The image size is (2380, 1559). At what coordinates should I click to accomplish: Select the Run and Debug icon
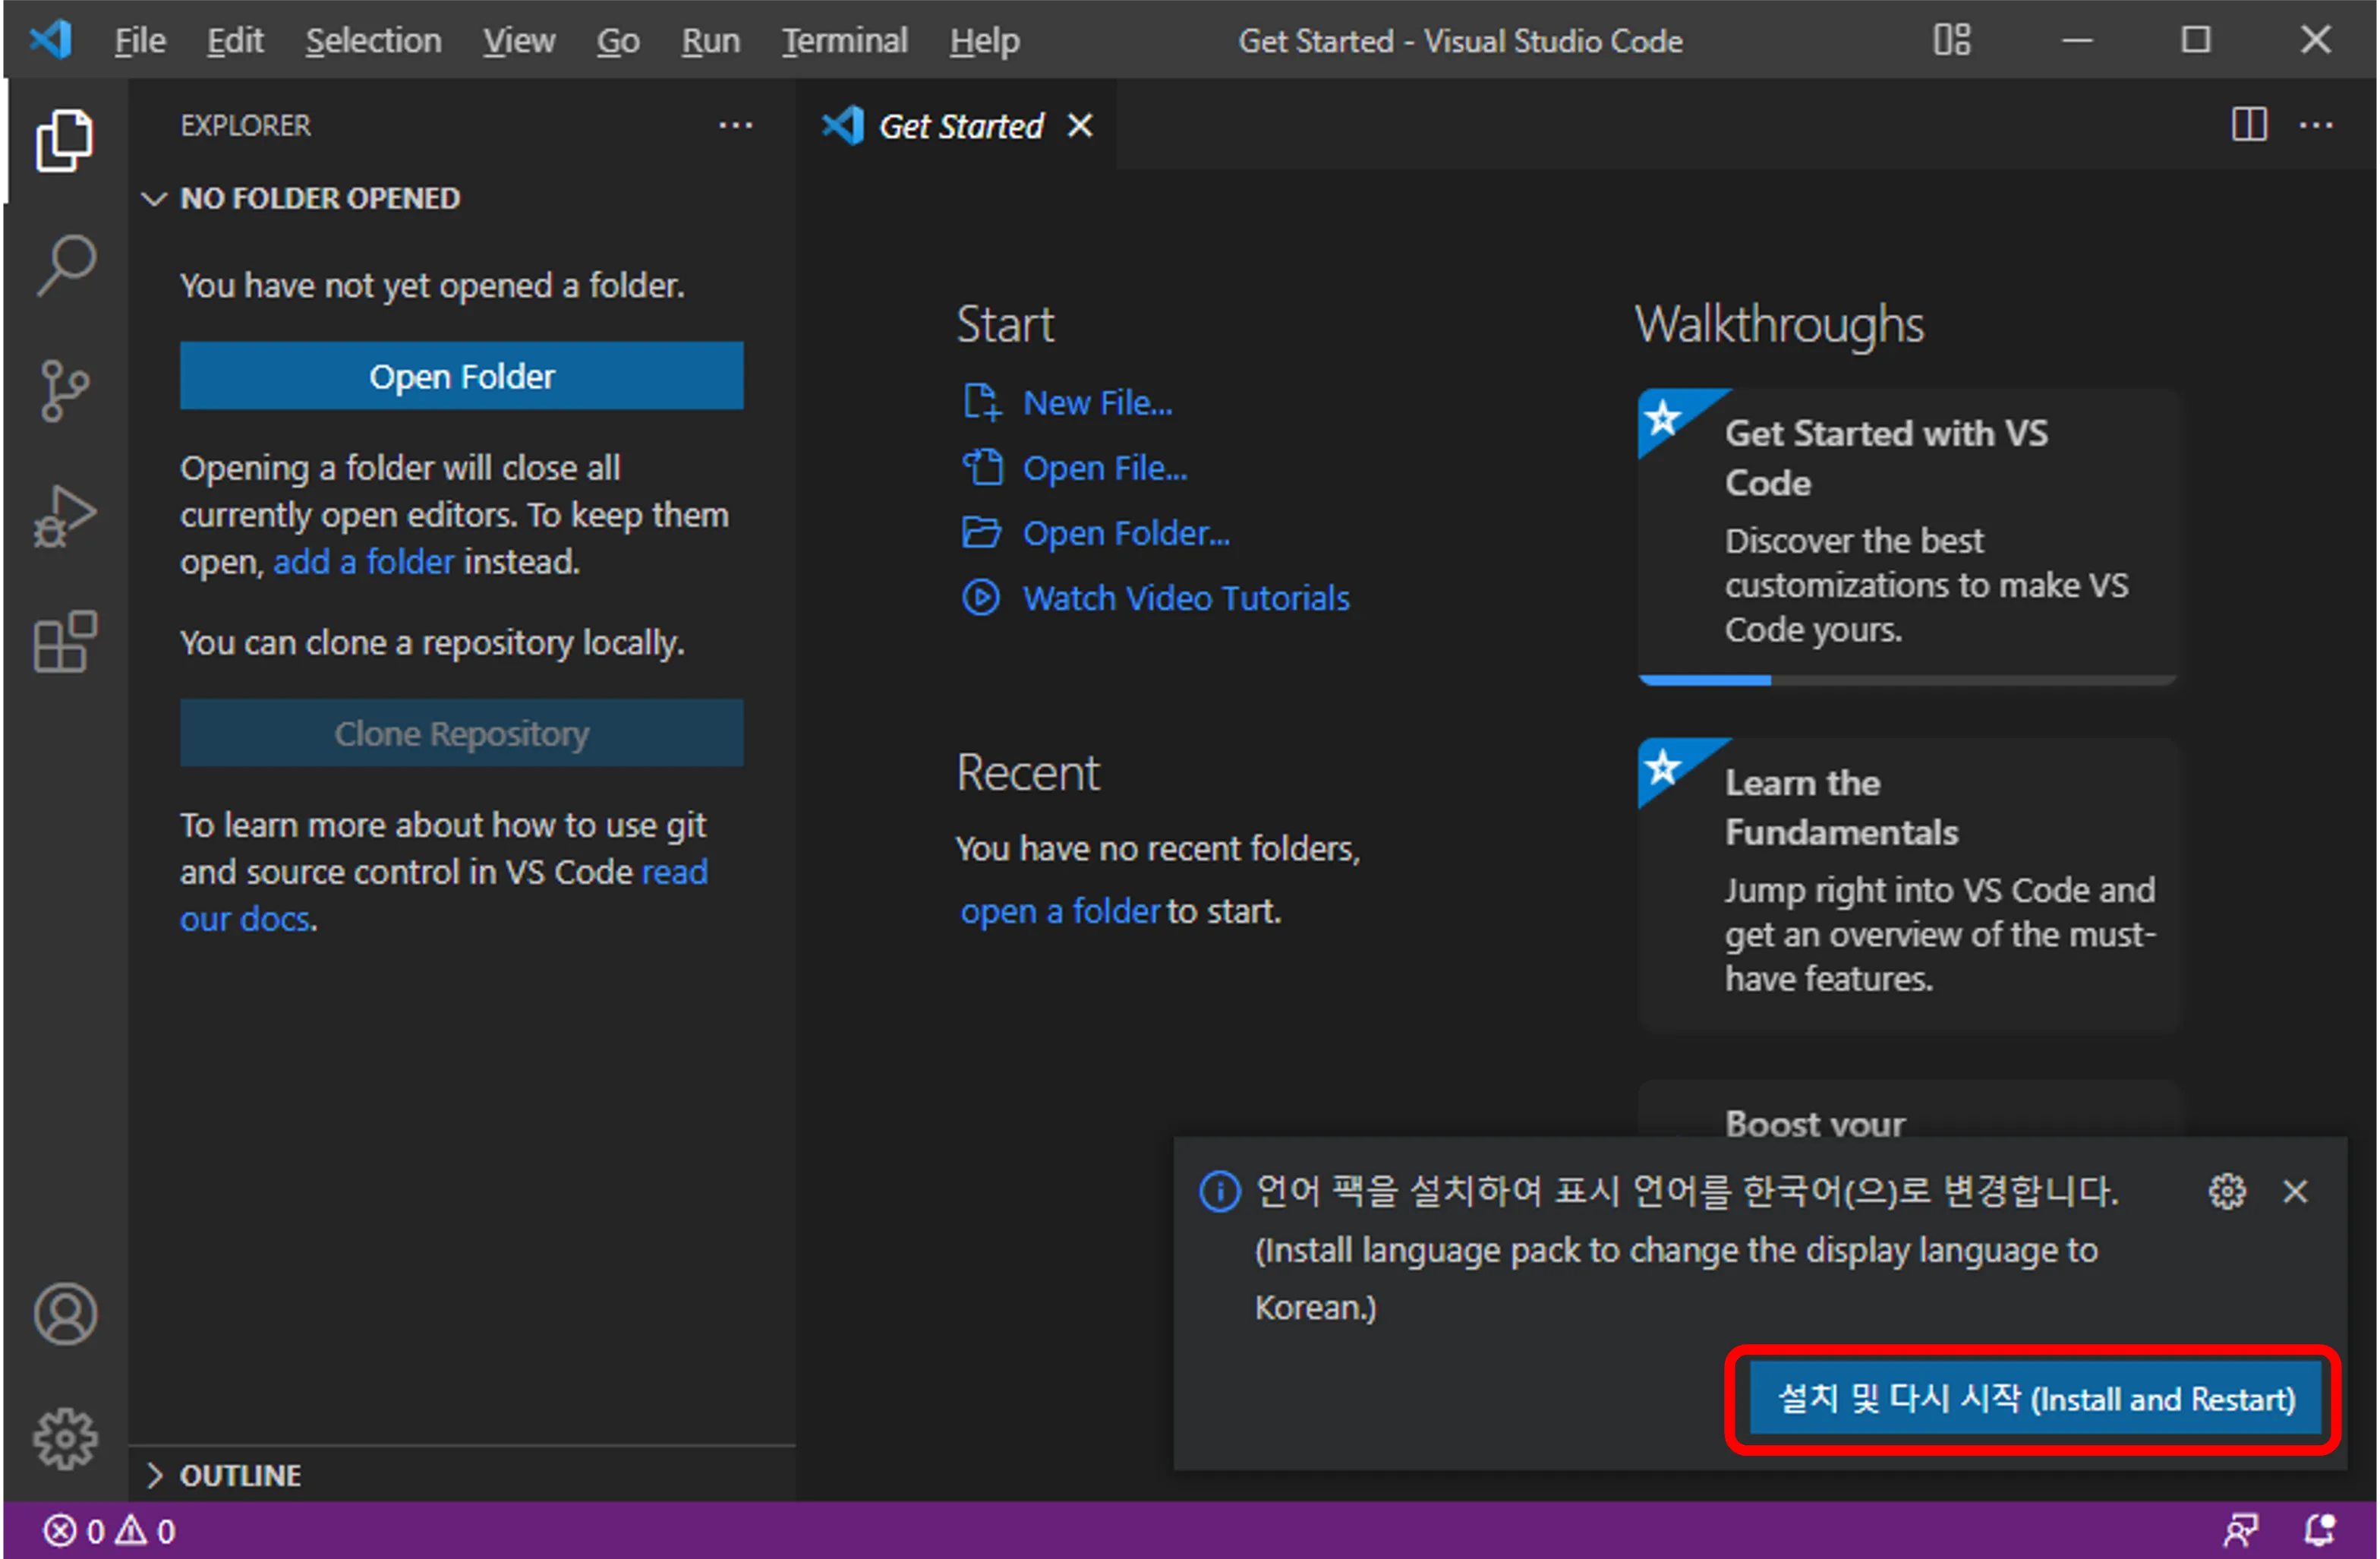click(64, 515)
